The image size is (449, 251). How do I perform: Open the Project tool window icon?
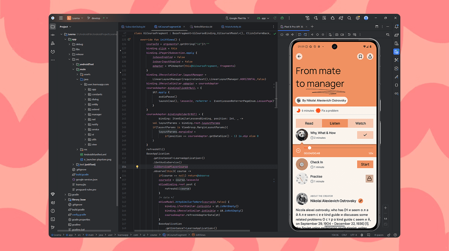click(x=53, y=26)
